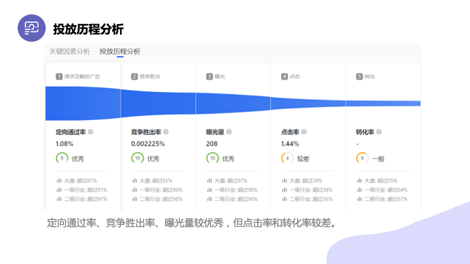This screenshot has height=264, width=470.
Task: Click the 点击 funnel segment
Action: tap(308, 103)
